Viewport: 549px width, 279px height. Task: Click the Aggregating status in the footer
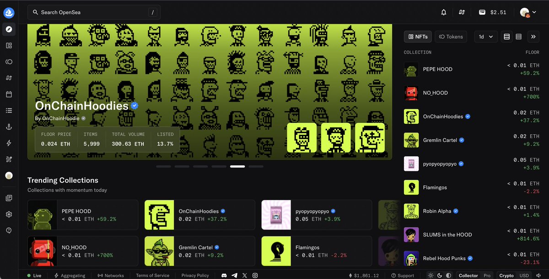point(70,275)
